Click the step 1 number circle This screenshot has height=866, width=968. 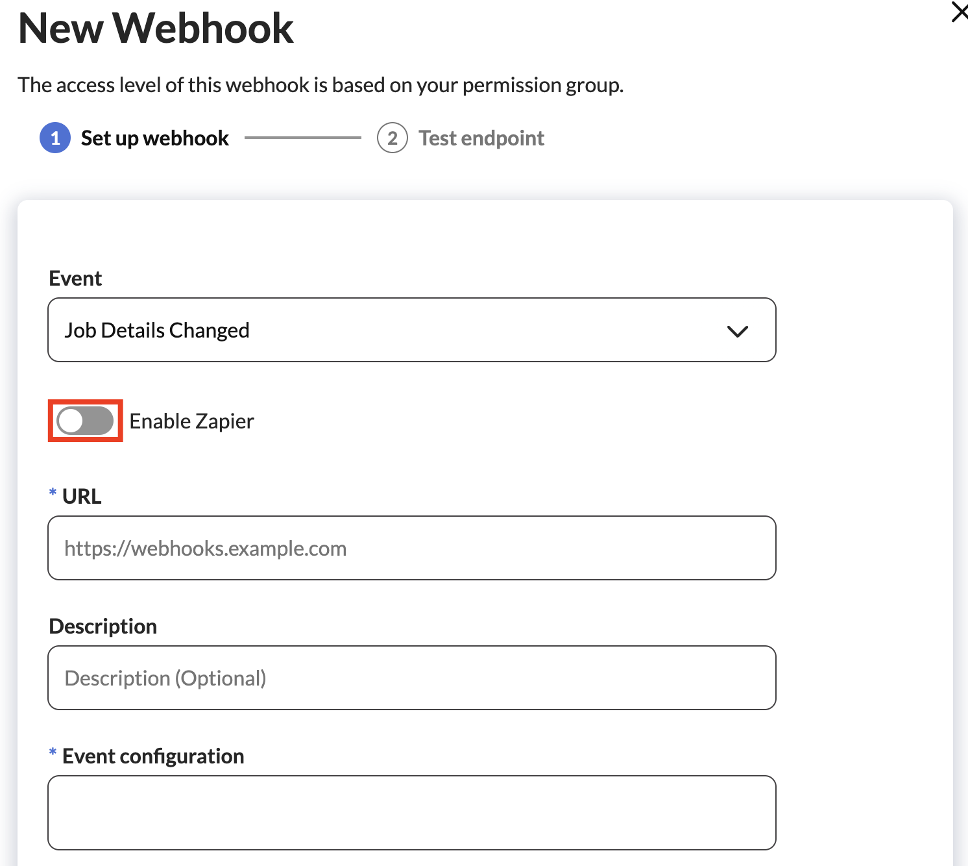[x=55, y=138]
